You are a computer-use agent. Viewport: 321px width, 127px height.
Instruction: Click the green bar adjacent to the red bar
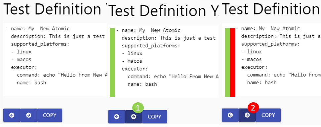tap(228, 62)
